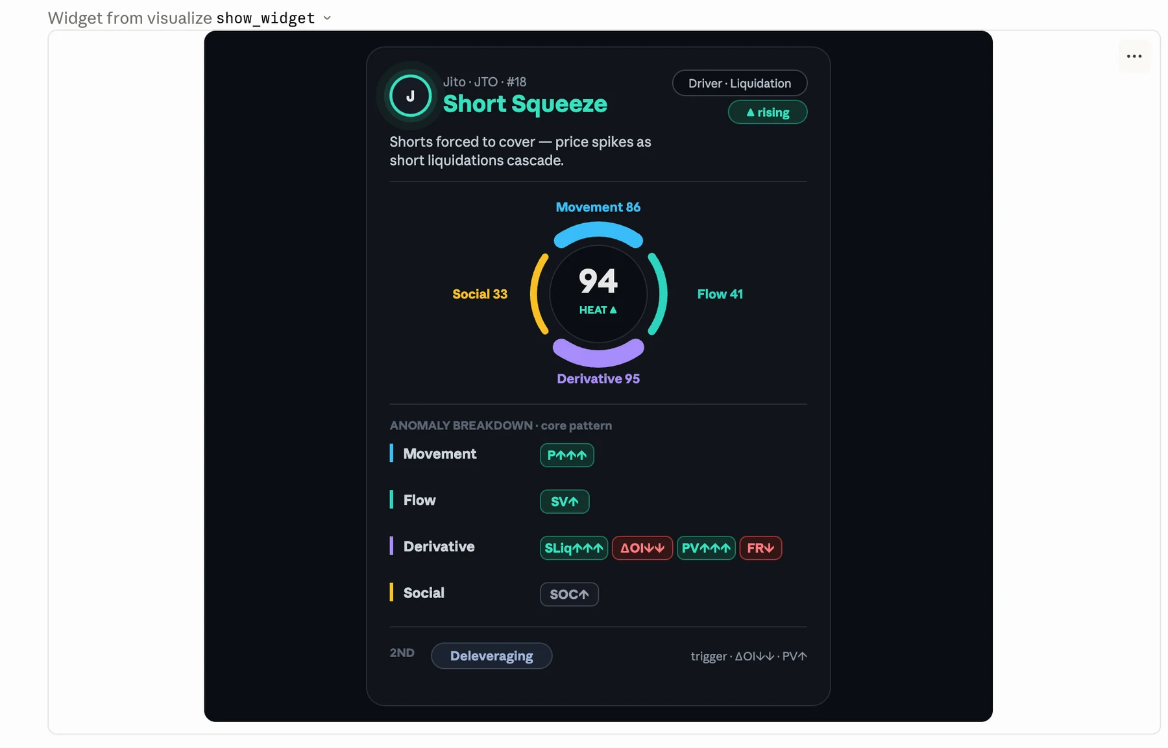Viewport: 1168px width, 748px height.
Task: Click the SLiq↑↑↑ derivative tag
Action: click(574, 548)
